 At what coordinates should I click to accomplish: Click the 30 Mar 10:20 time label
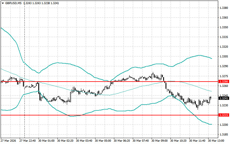pyautogui.click(x=178, y=141)
